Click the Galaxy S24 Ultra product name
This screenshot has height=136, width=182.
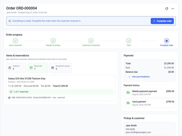[27, 79]
